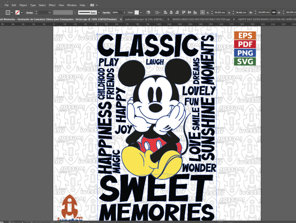Screen dimensions: 296x223
Task: Switch to pata moños.eps document tab
Action: click(145, 19)
